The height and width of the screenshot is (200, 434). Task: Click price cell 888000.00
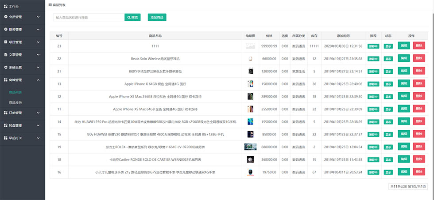point(269,147)
